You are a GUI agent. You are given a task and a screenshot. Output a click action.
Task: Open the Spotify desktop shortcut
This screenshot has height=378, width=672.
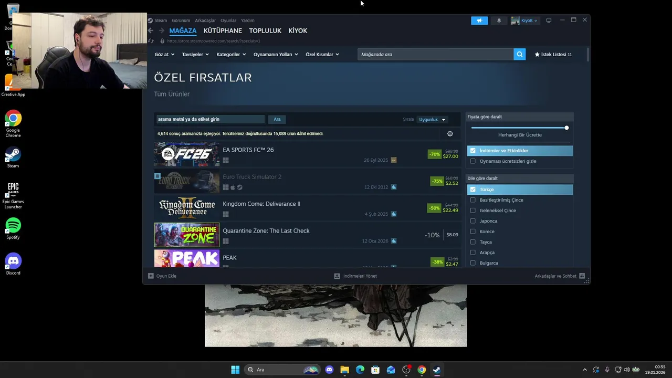point(13,228)
